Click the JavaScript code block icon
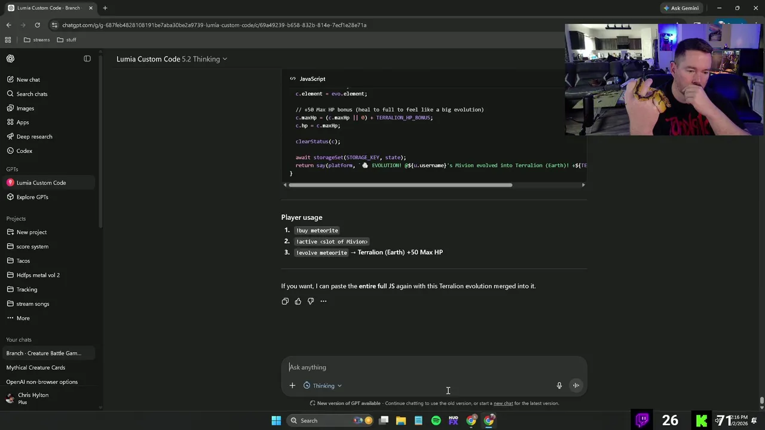 293,79
